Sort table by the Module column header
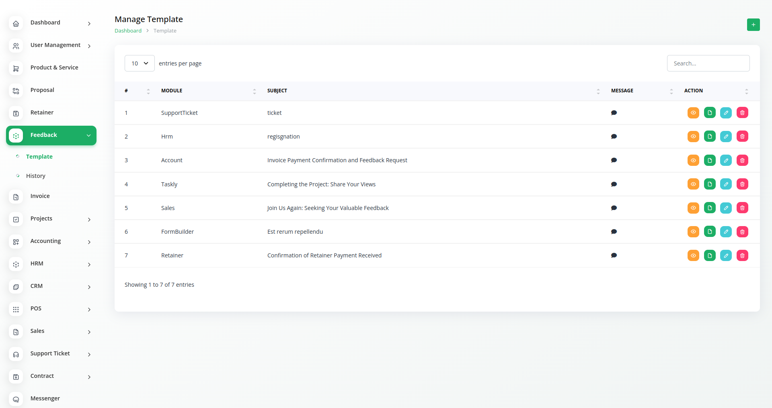Screen dimensions: 772x408 [x=172, y=91]
